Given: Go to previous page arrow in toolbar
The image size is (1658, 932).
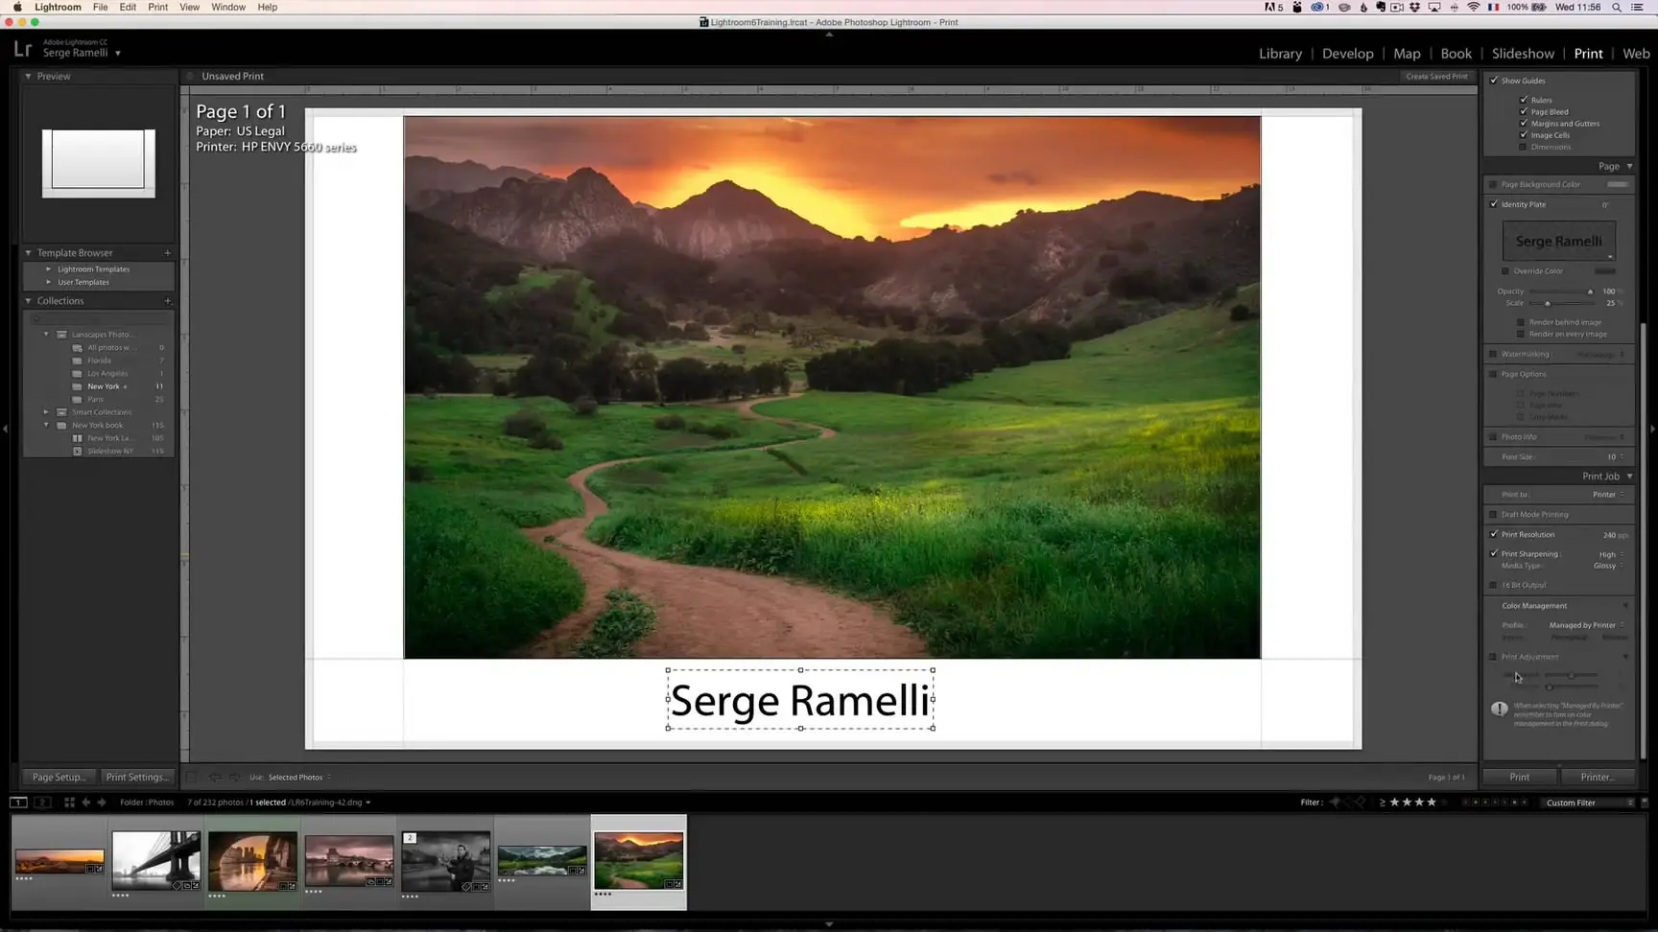Looking at the screenshot, I should (215, 778).
